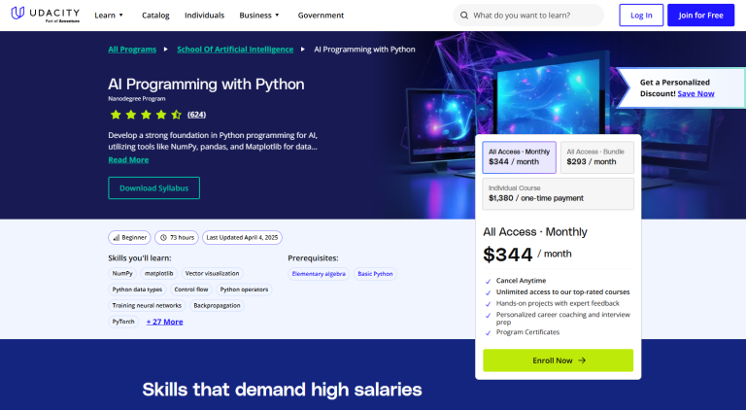Click Unlimited access to our top-rated courses text
This screenshot has height=410, width=746.
[x=562, y=292]
